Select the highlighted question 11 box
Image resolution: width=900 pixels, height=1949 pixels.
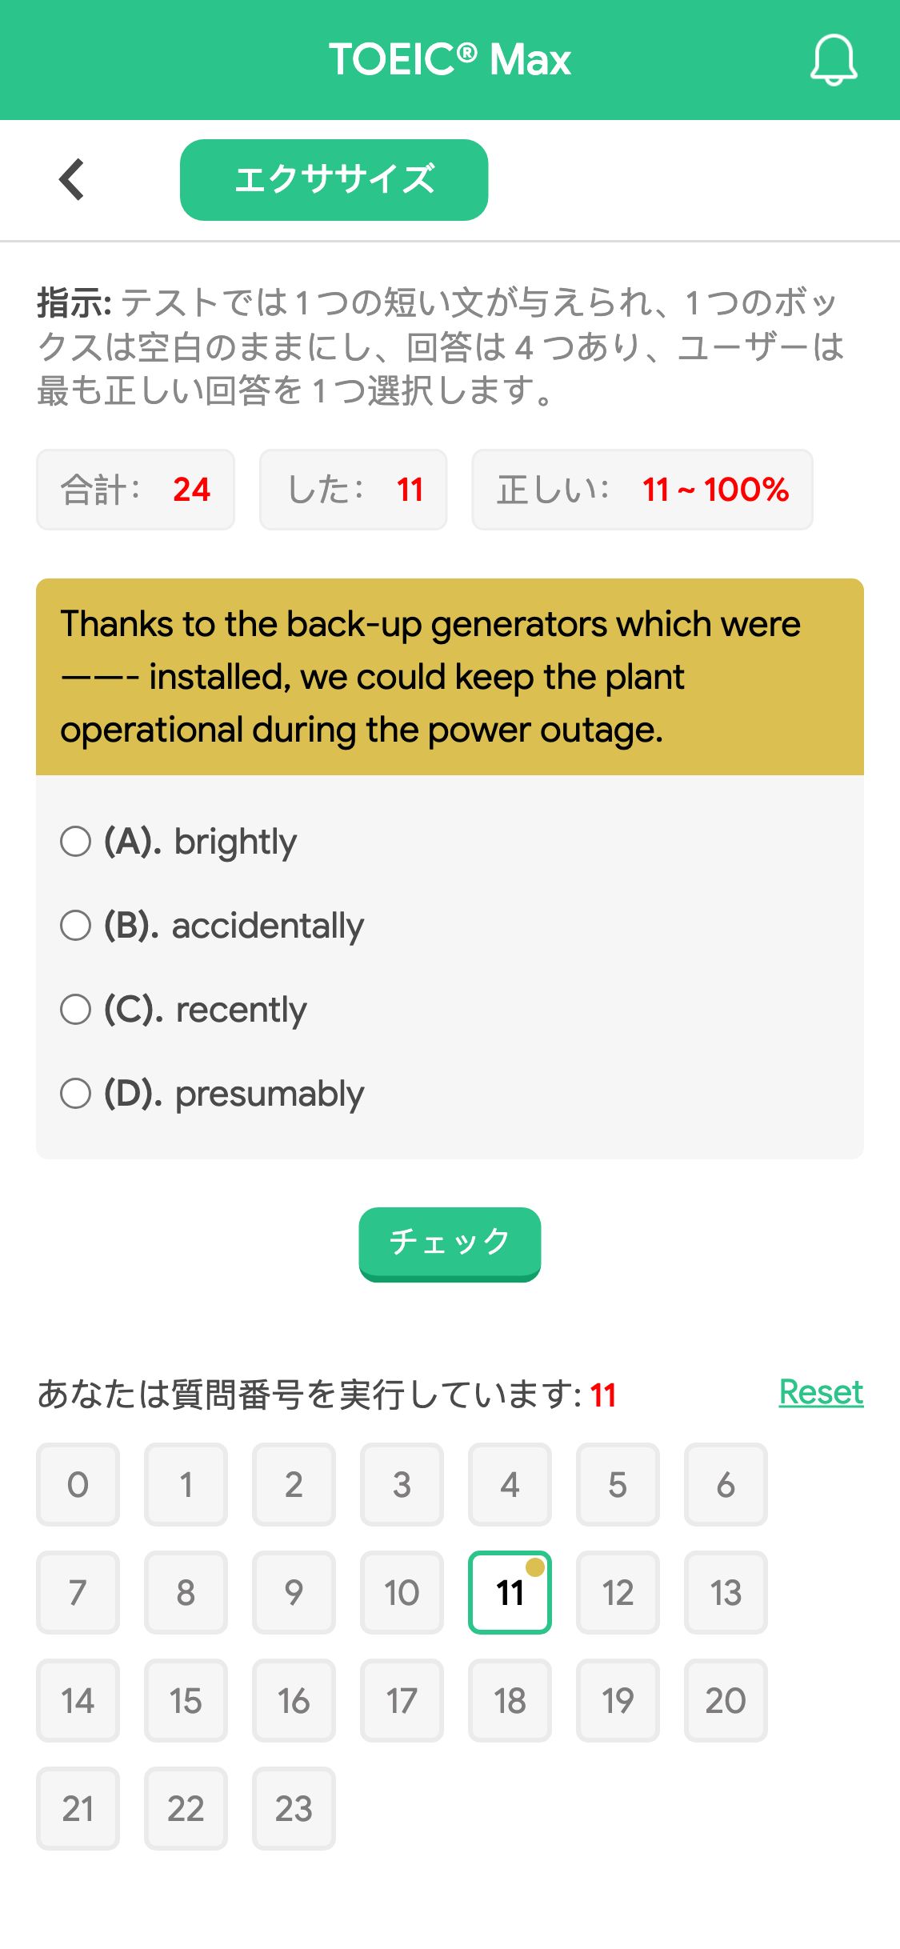point(510,1593)
